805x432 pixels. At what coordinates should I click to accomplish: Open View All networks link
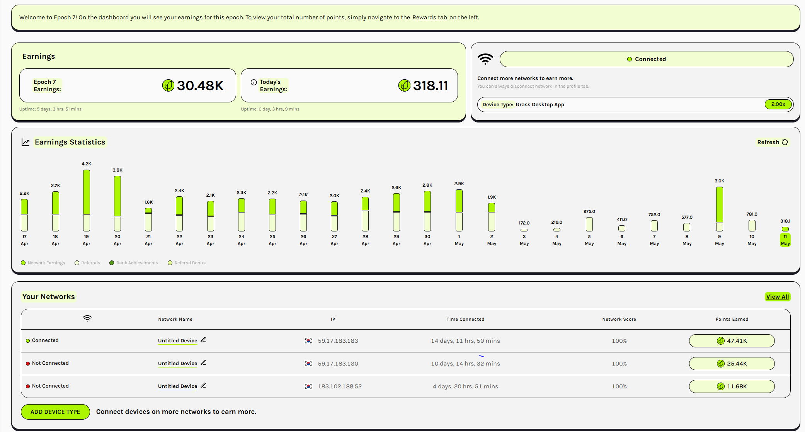[x=778, y=297]
